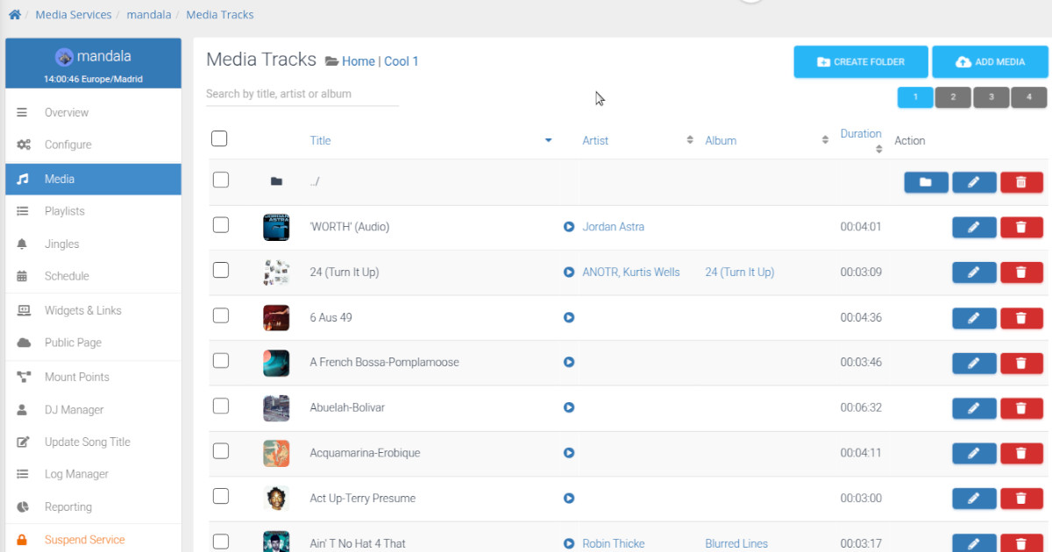Play the Acquamarina-Erobique track preview

(x=569, y=453)
